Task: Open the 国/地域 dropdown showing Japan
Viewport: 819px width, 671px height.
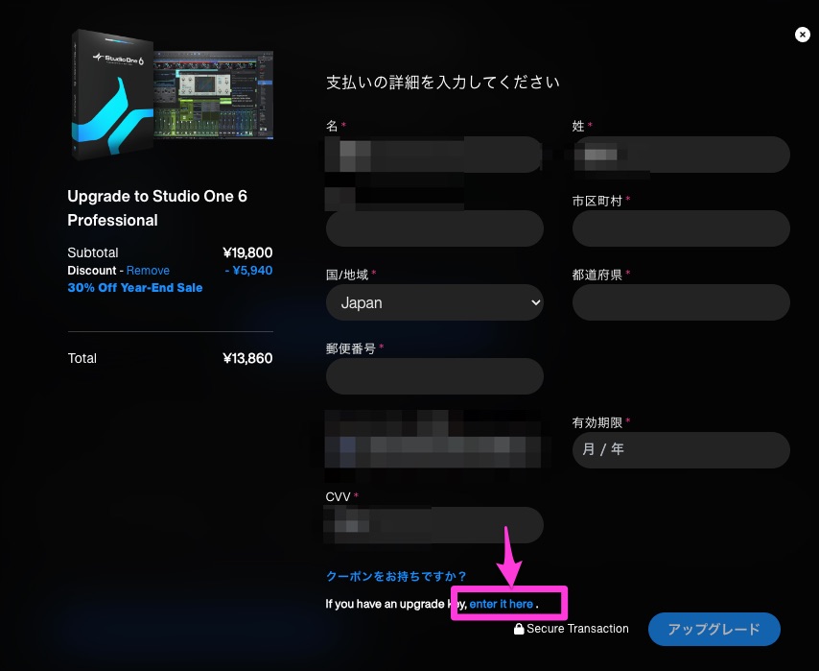Action: [x=434, y=302]
